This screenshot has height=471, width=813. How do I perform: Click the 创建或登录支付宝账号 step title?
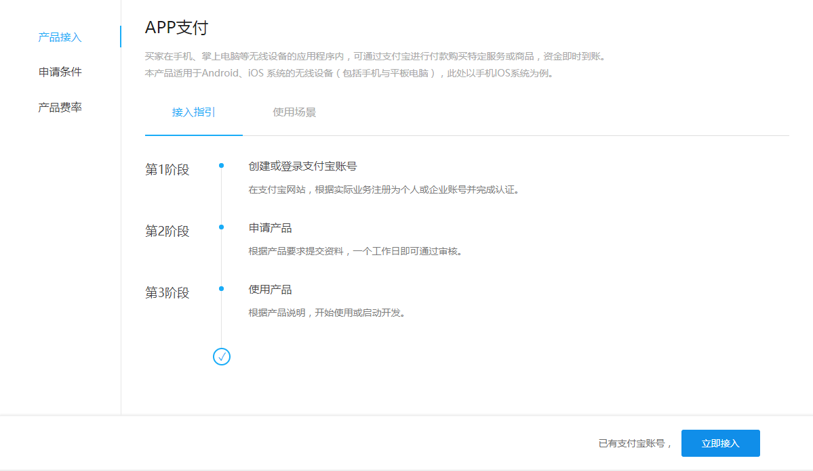click(x=302, y=166)
